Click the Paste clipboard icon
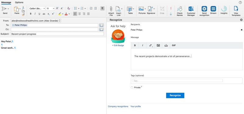The height and width of the screenshot is (114, 244). [x=16, y=9]
